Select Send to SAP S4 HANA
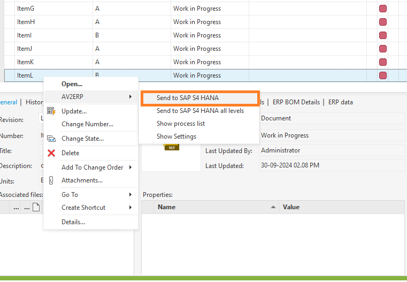Screen dimensions: 407x282 coord(188,98)
